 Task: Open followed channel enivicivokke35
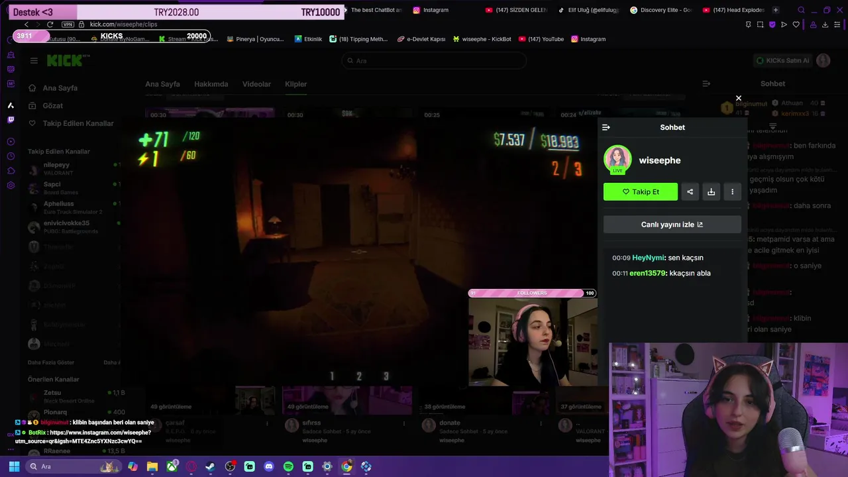tap(73, 227)
